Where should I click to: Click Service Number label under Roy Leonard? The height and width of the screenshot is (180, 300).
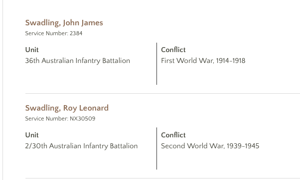click(x=47, y=119)
